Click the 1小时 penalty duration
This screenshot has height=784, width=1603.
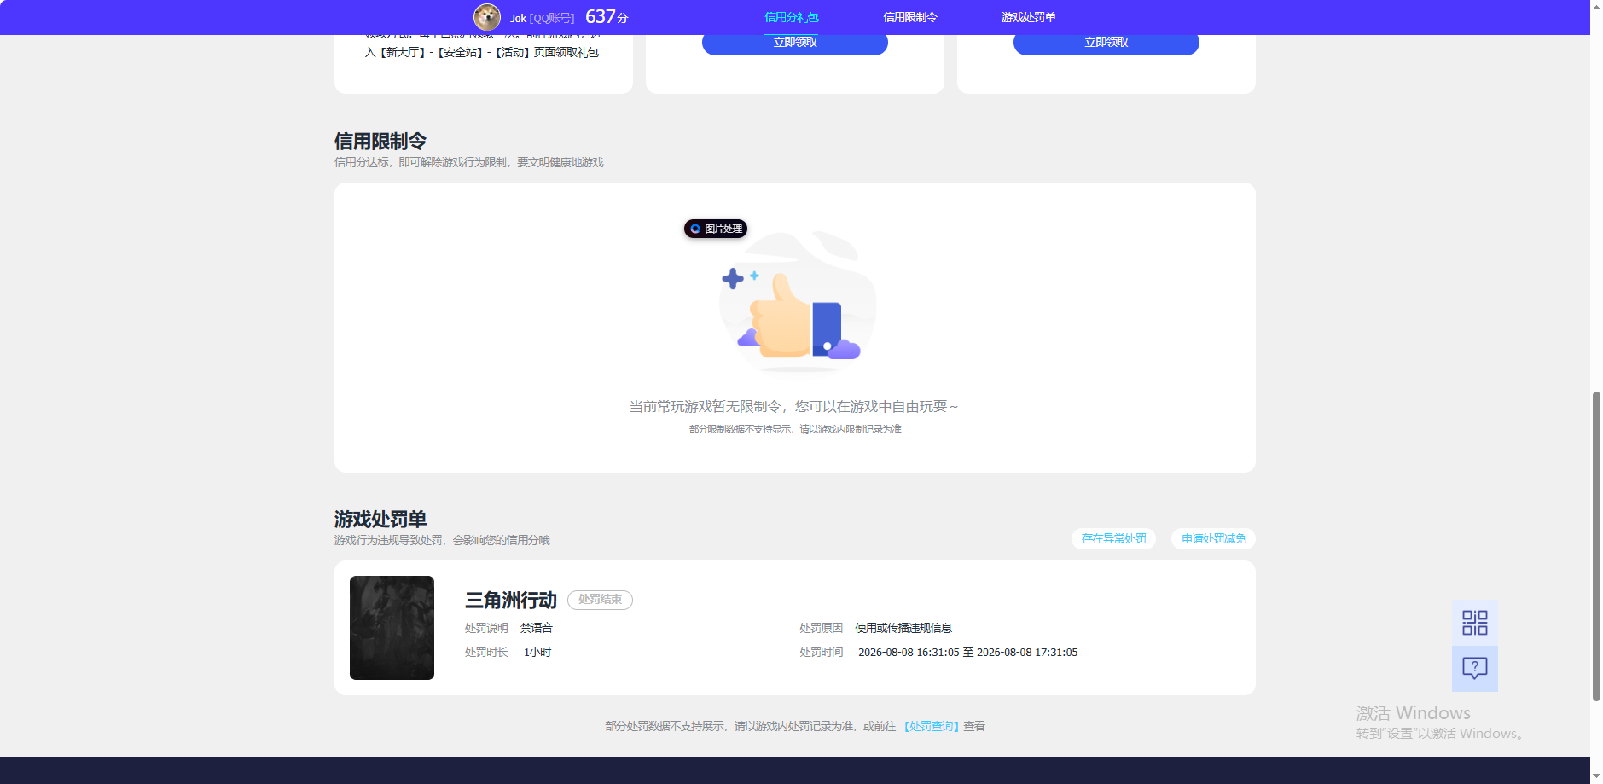coord(537,652)
